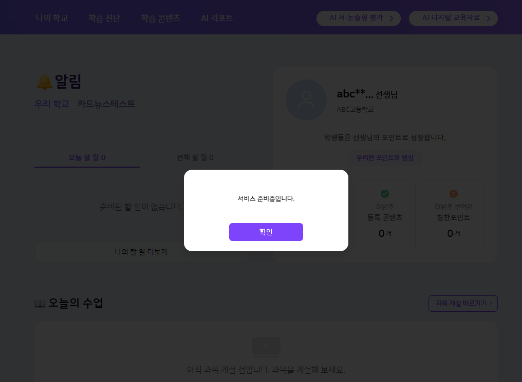The image size is (522, 382).
Task: Click the video placeholder icon
Action: (266, 346)
